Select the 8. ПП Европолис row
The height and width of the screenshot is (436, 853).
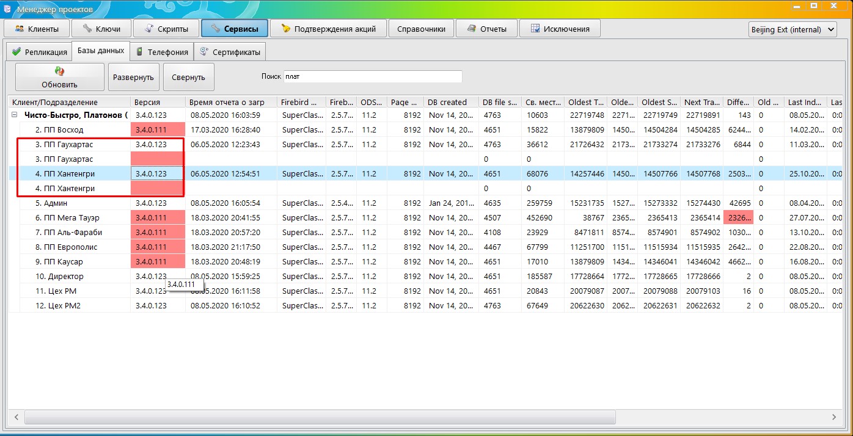pyautogui.click(x=425, y=247)
